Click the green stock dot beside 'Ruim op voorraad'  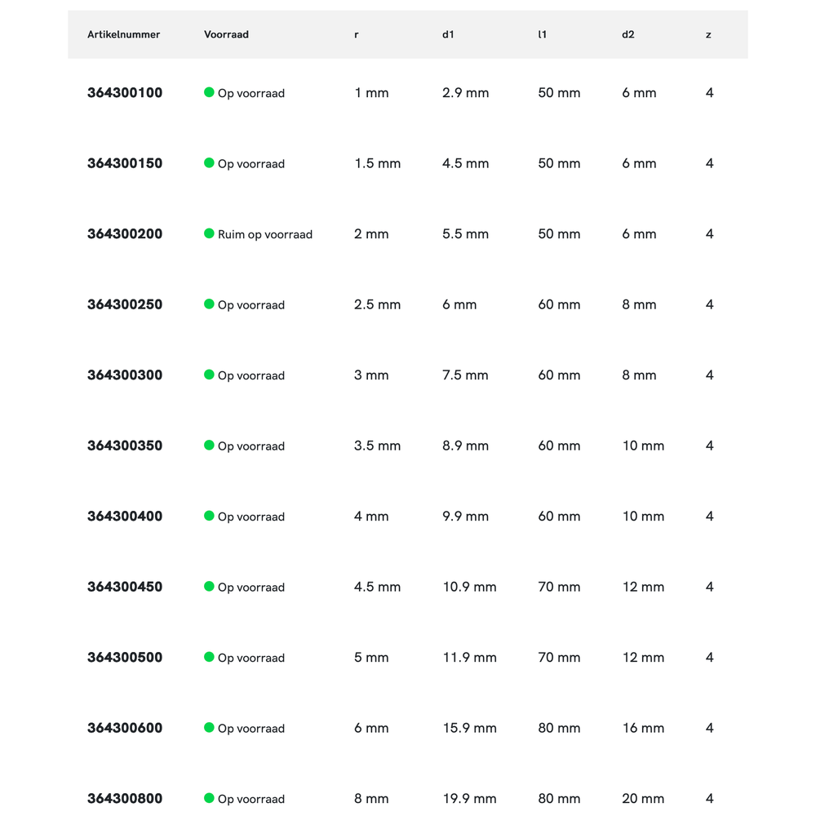[x=209, y=233]
